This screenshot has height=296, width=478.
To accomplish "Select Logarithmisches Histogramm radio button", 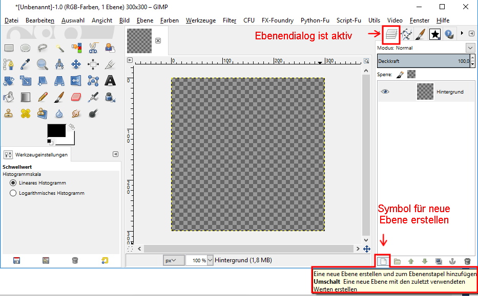I will click(x=13, y=193).
